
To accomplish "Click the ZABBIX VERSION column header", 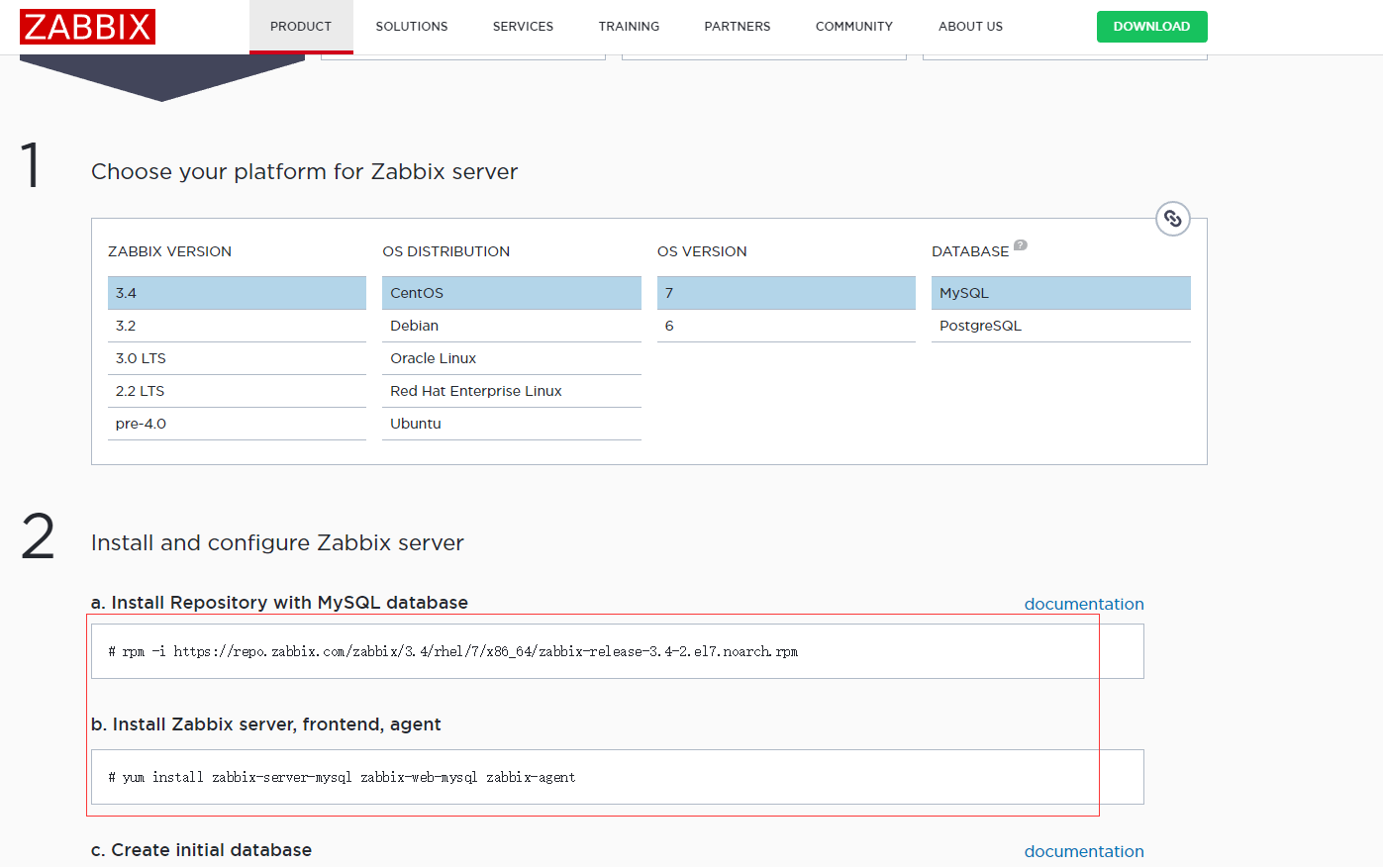I will [x=169, y=251].
